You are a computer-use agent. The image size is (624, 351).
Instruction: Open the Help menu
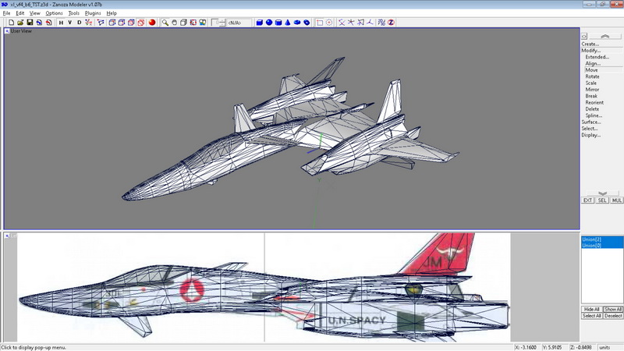(112, 13)
